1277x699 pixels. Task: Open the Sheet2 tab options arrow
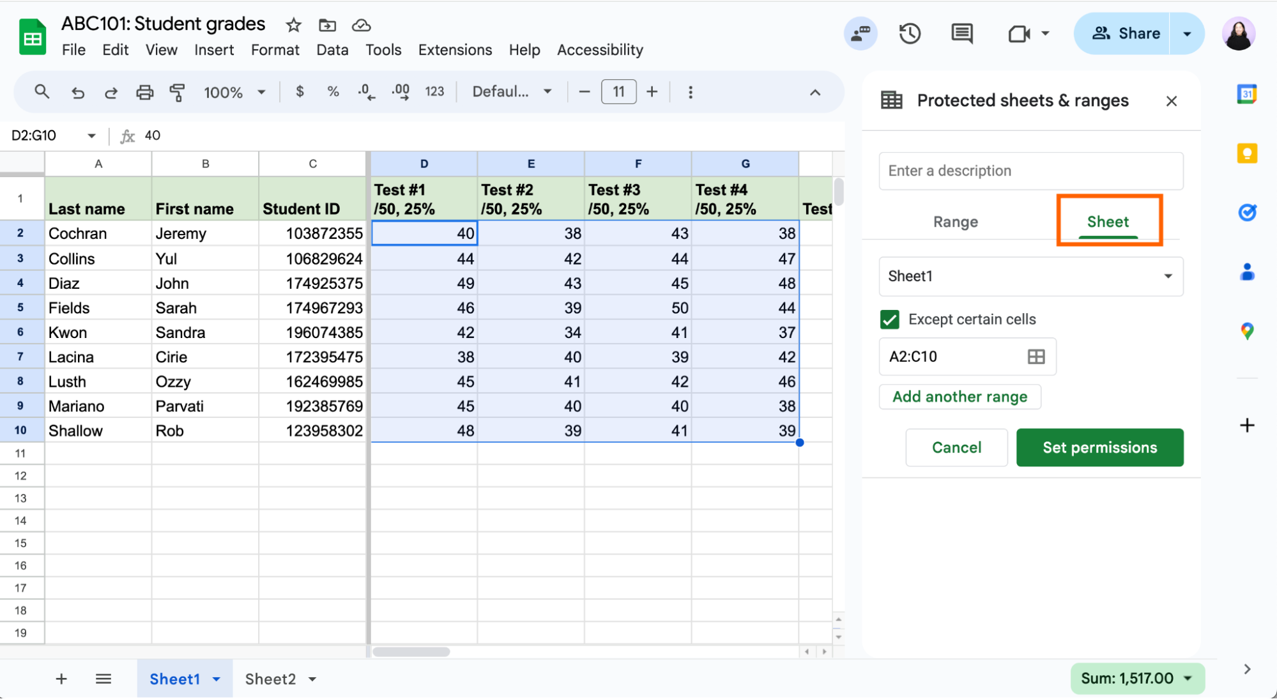(x=312, y=679)
